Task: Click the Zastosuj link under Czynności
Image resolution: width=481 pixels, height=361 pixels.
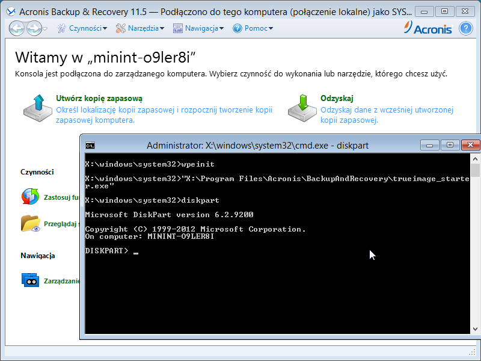Action: coord(61,197)
